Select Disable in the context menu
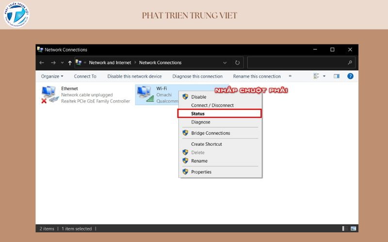The image size is (388, 242). (x=198, y=97)
